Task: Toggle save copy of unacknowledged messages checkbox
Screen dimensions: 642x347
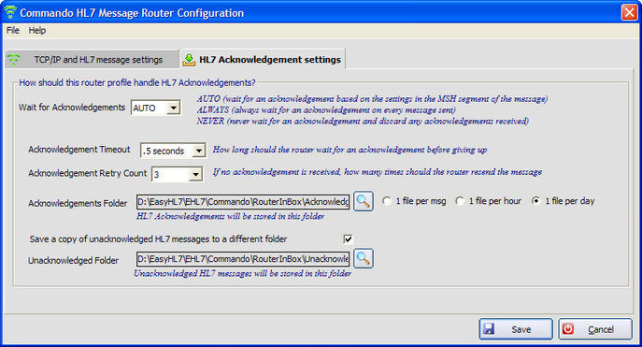Action: (x=348, y=239)
